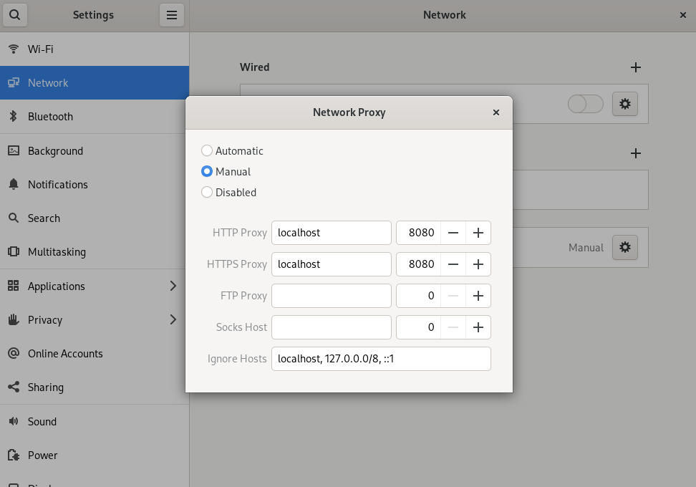The height and width of the screenshot is (487, 696).
Task: Increase the Socks Host port value
Action: 478,327
